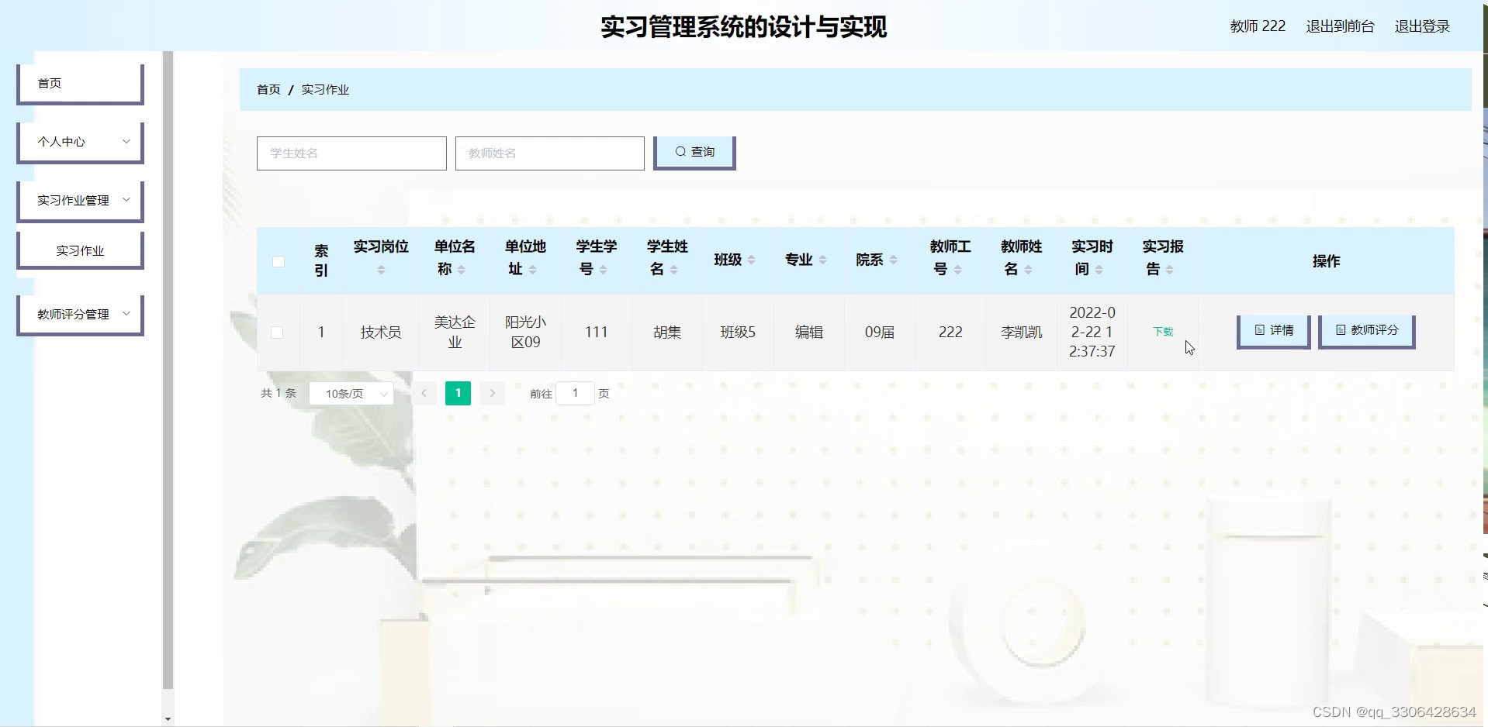Image resolution: width=1488 pixels, height=727 pixels.
Task: Expand the 个人中心 sidebar menu
Action: point(80,142)
